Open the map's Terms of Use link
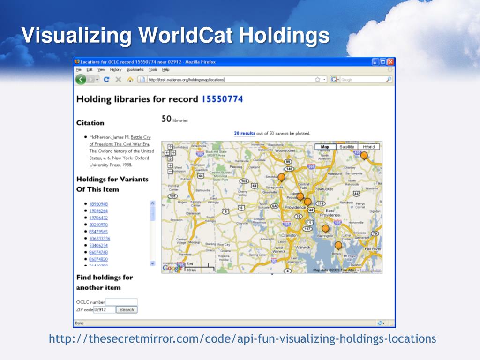 coord(371,270)
